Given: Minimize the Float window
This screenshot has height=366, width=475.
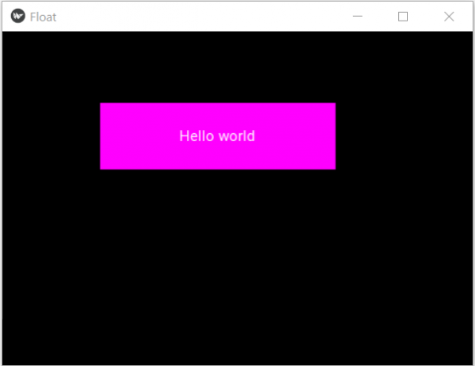Looking at the screenshot, I should pos(358,17).
